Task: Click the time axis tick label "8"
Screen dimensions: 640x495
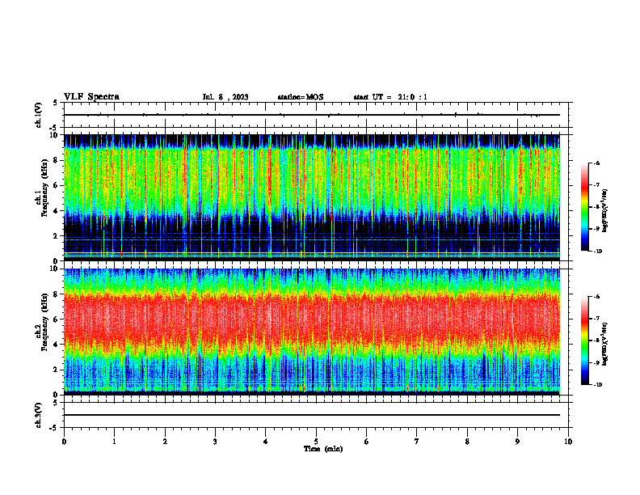Action: point(467,442)
